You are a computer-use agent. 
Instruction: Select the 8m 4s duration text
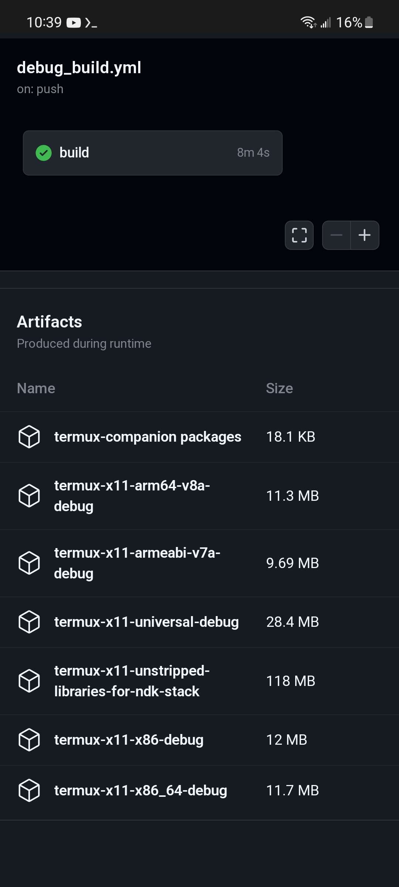(x=253, y=152)
